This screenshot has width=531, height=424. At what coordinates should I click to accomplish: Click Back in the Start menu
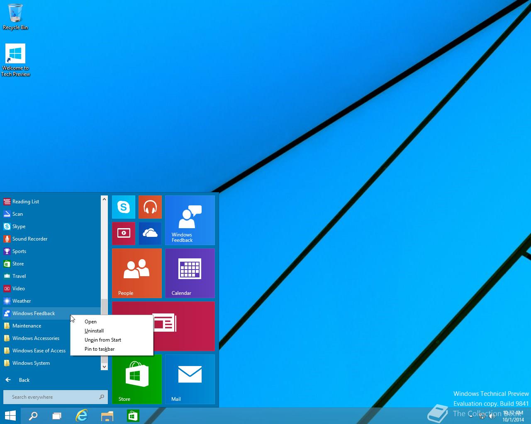(x=17, y=380)
